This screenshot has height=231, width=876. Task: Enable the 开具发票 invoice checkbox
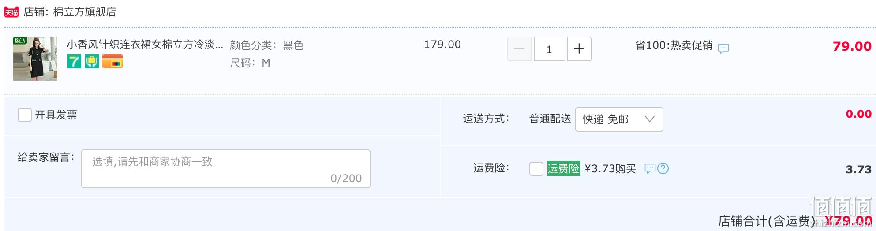[x=25, y=115]
